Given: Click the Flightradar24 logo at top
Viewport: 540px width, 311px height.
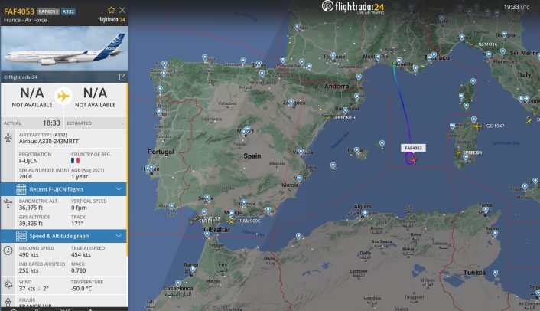Looking at the screenshot, I should point(353,7).
